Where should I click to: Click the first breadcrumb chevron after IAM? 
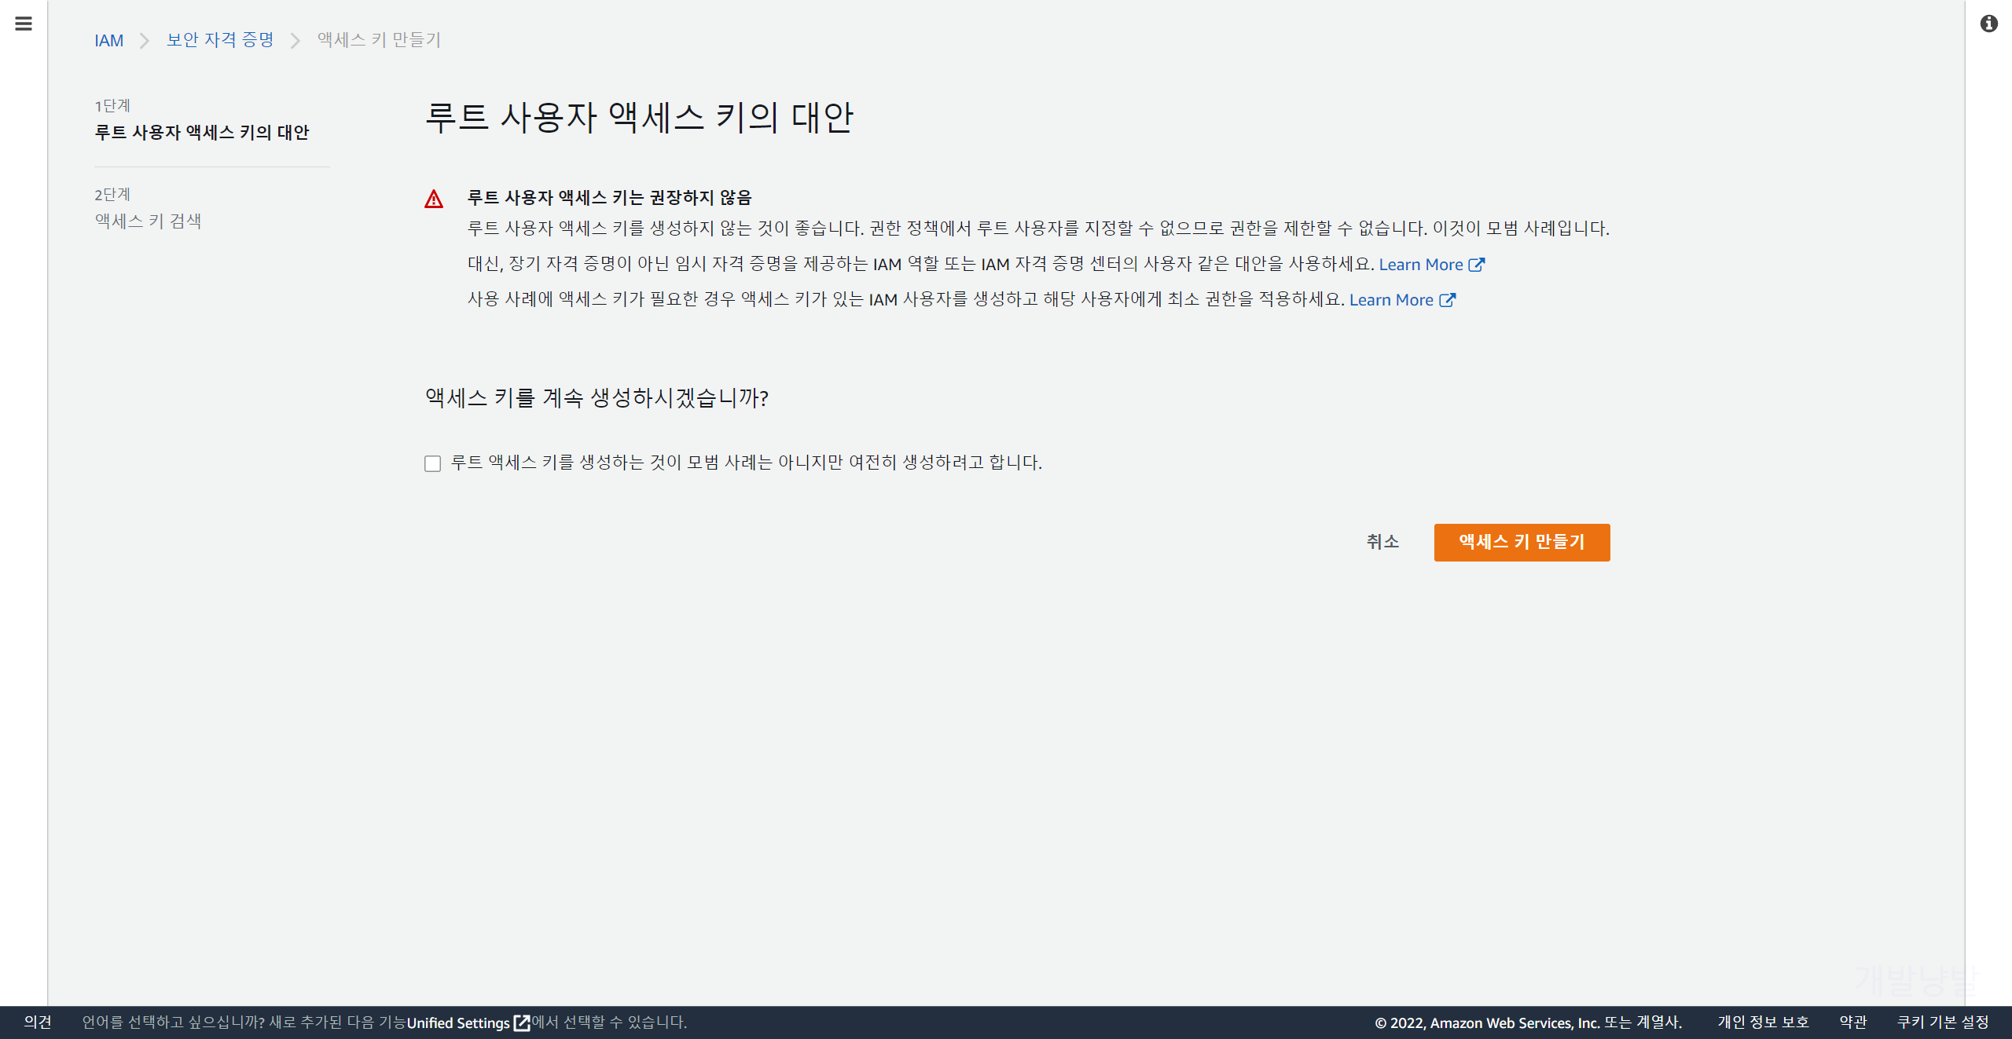145,41
